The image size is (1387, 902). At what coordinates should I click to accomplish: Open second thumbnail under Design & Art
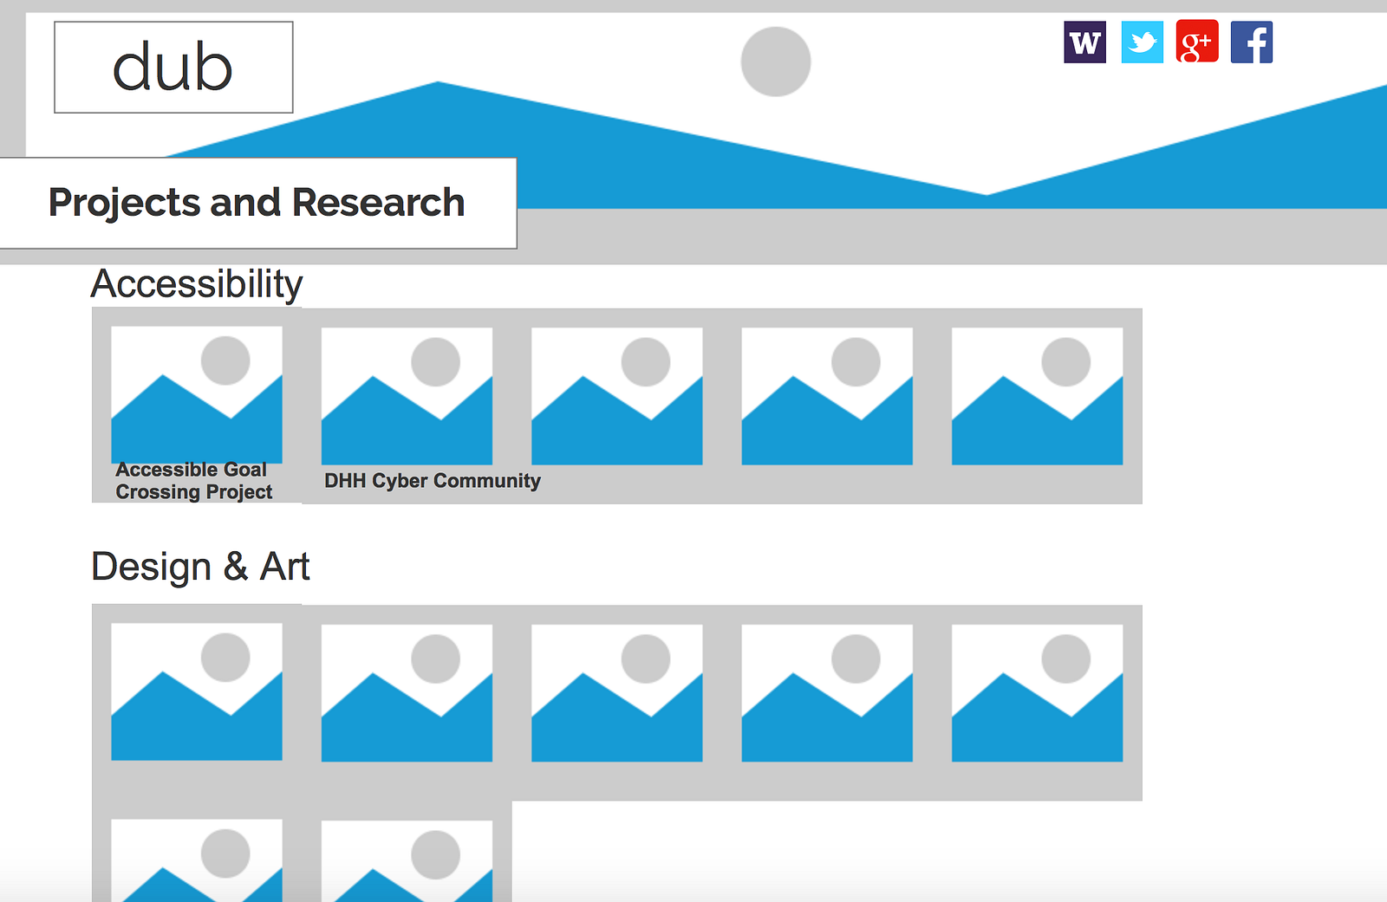[x=407, y=693]
